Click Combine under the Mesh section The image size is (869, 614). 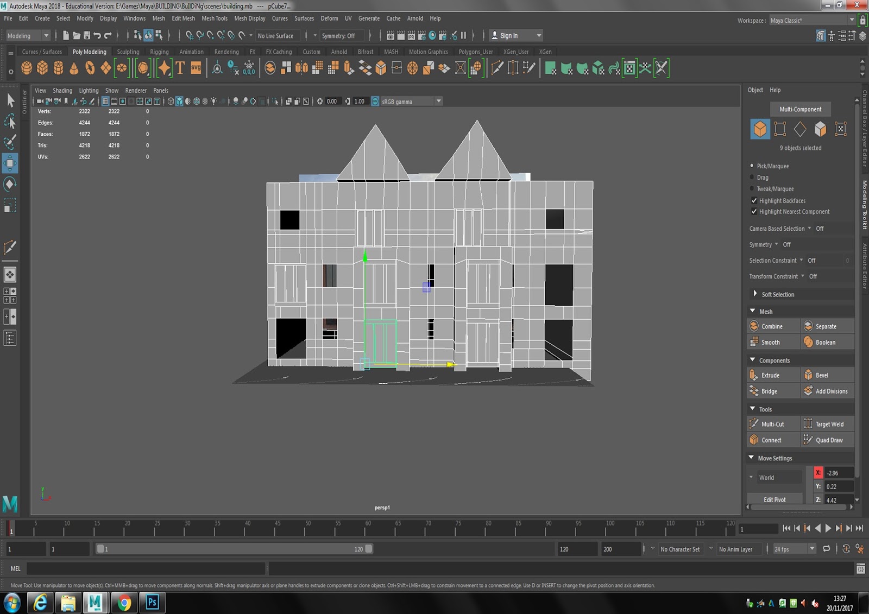(x=772, y=326)
